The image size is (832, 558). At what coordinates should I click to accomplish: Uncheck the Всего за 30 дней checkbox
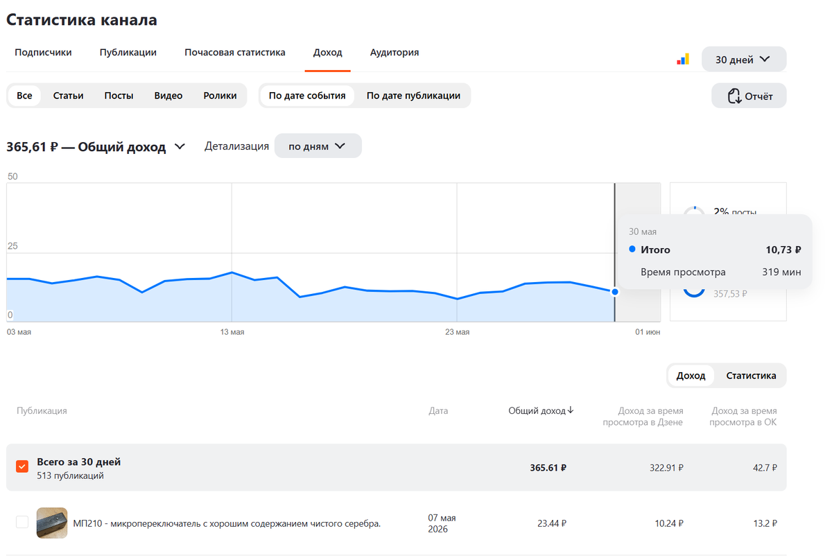[22, 467]
